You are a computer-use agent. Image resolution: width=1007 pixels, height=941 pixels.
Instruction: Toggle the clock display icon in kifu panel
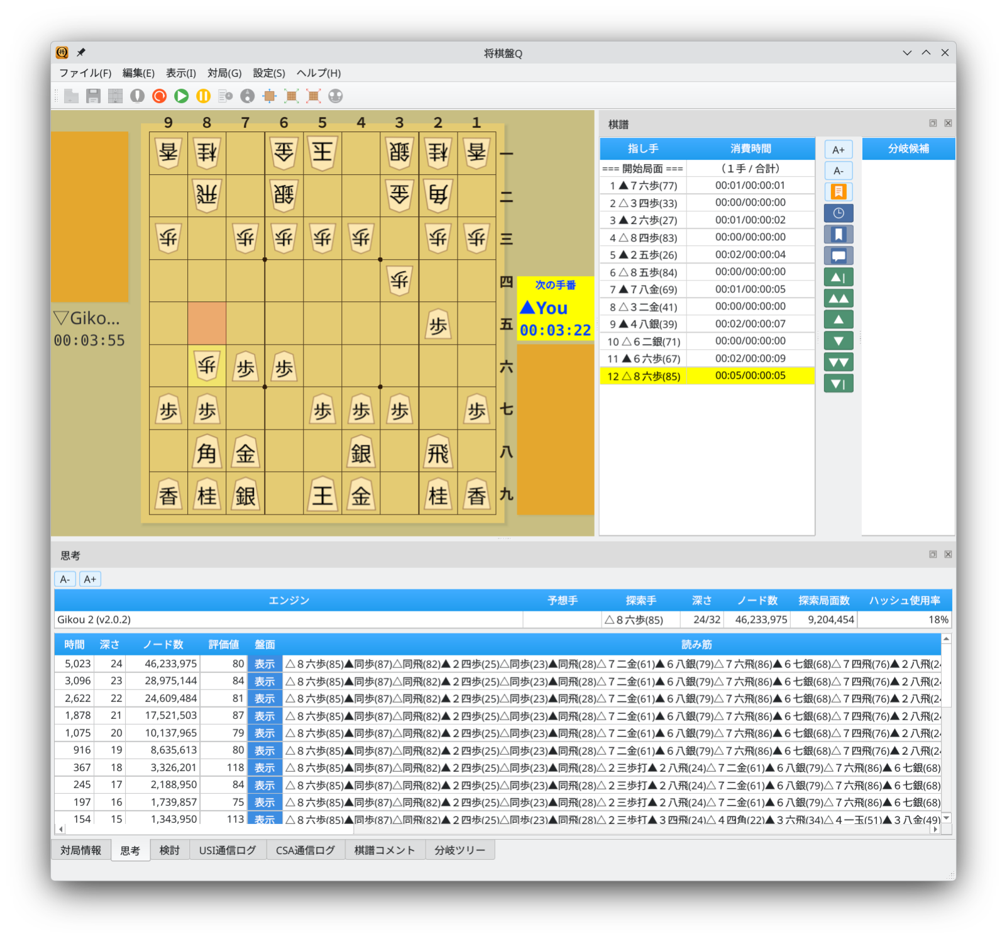point(839,213)
